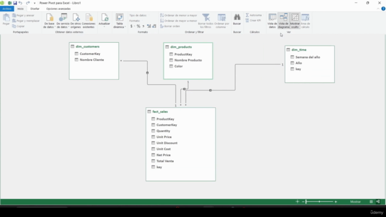Image resolution: width=386 pixels, height=217 pixels.
Task: Click Pegar y anexar
Action: point(24,15)
